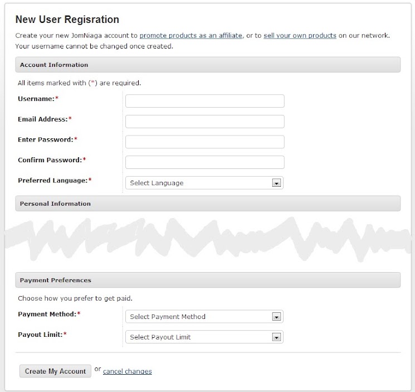Click the Payment Method dropdown arrow
415x392 pixels.
point(275,317)
